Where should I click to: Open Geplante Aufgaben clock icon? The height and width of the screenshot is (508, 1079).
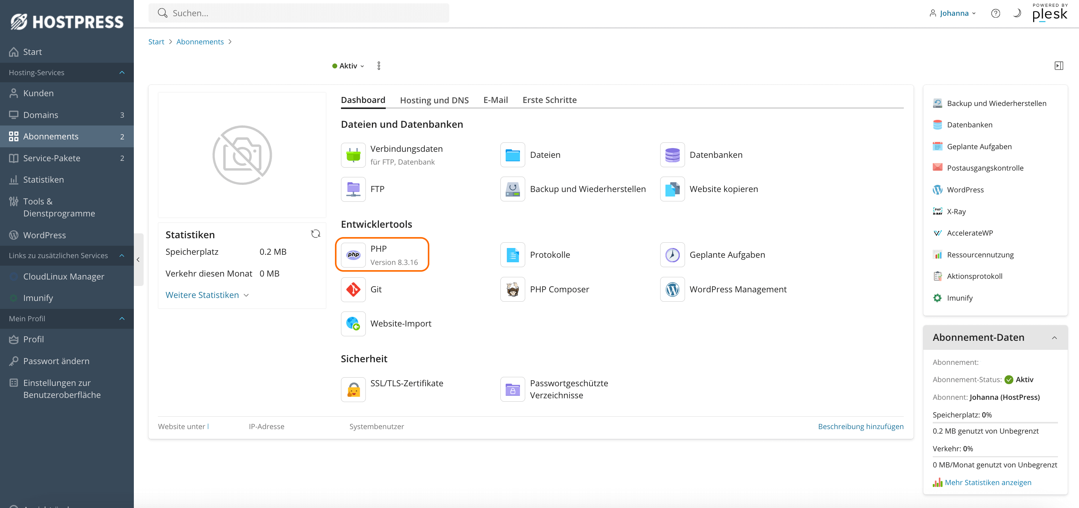(x=672, y=255)
